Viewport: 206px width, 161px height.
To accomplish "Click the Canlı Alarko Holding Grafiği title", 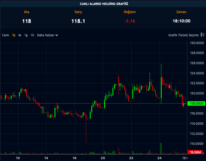I will tap(104, 4).
